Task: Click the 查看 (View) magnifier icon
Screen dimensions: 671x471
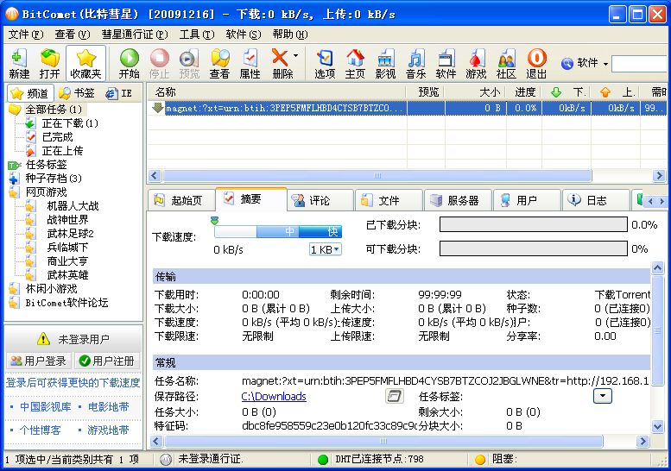Action: (219, 63)
